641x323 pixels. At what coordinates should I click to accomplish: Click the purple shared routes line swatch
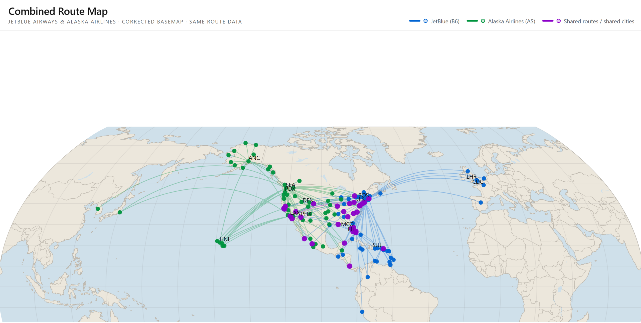[548, 21]
